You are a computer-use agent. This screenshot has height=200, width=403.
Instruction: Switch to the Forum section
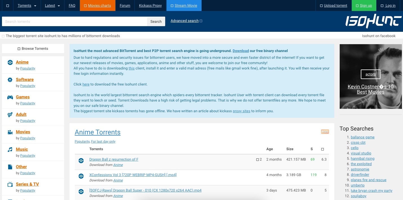tap(125, 5)
